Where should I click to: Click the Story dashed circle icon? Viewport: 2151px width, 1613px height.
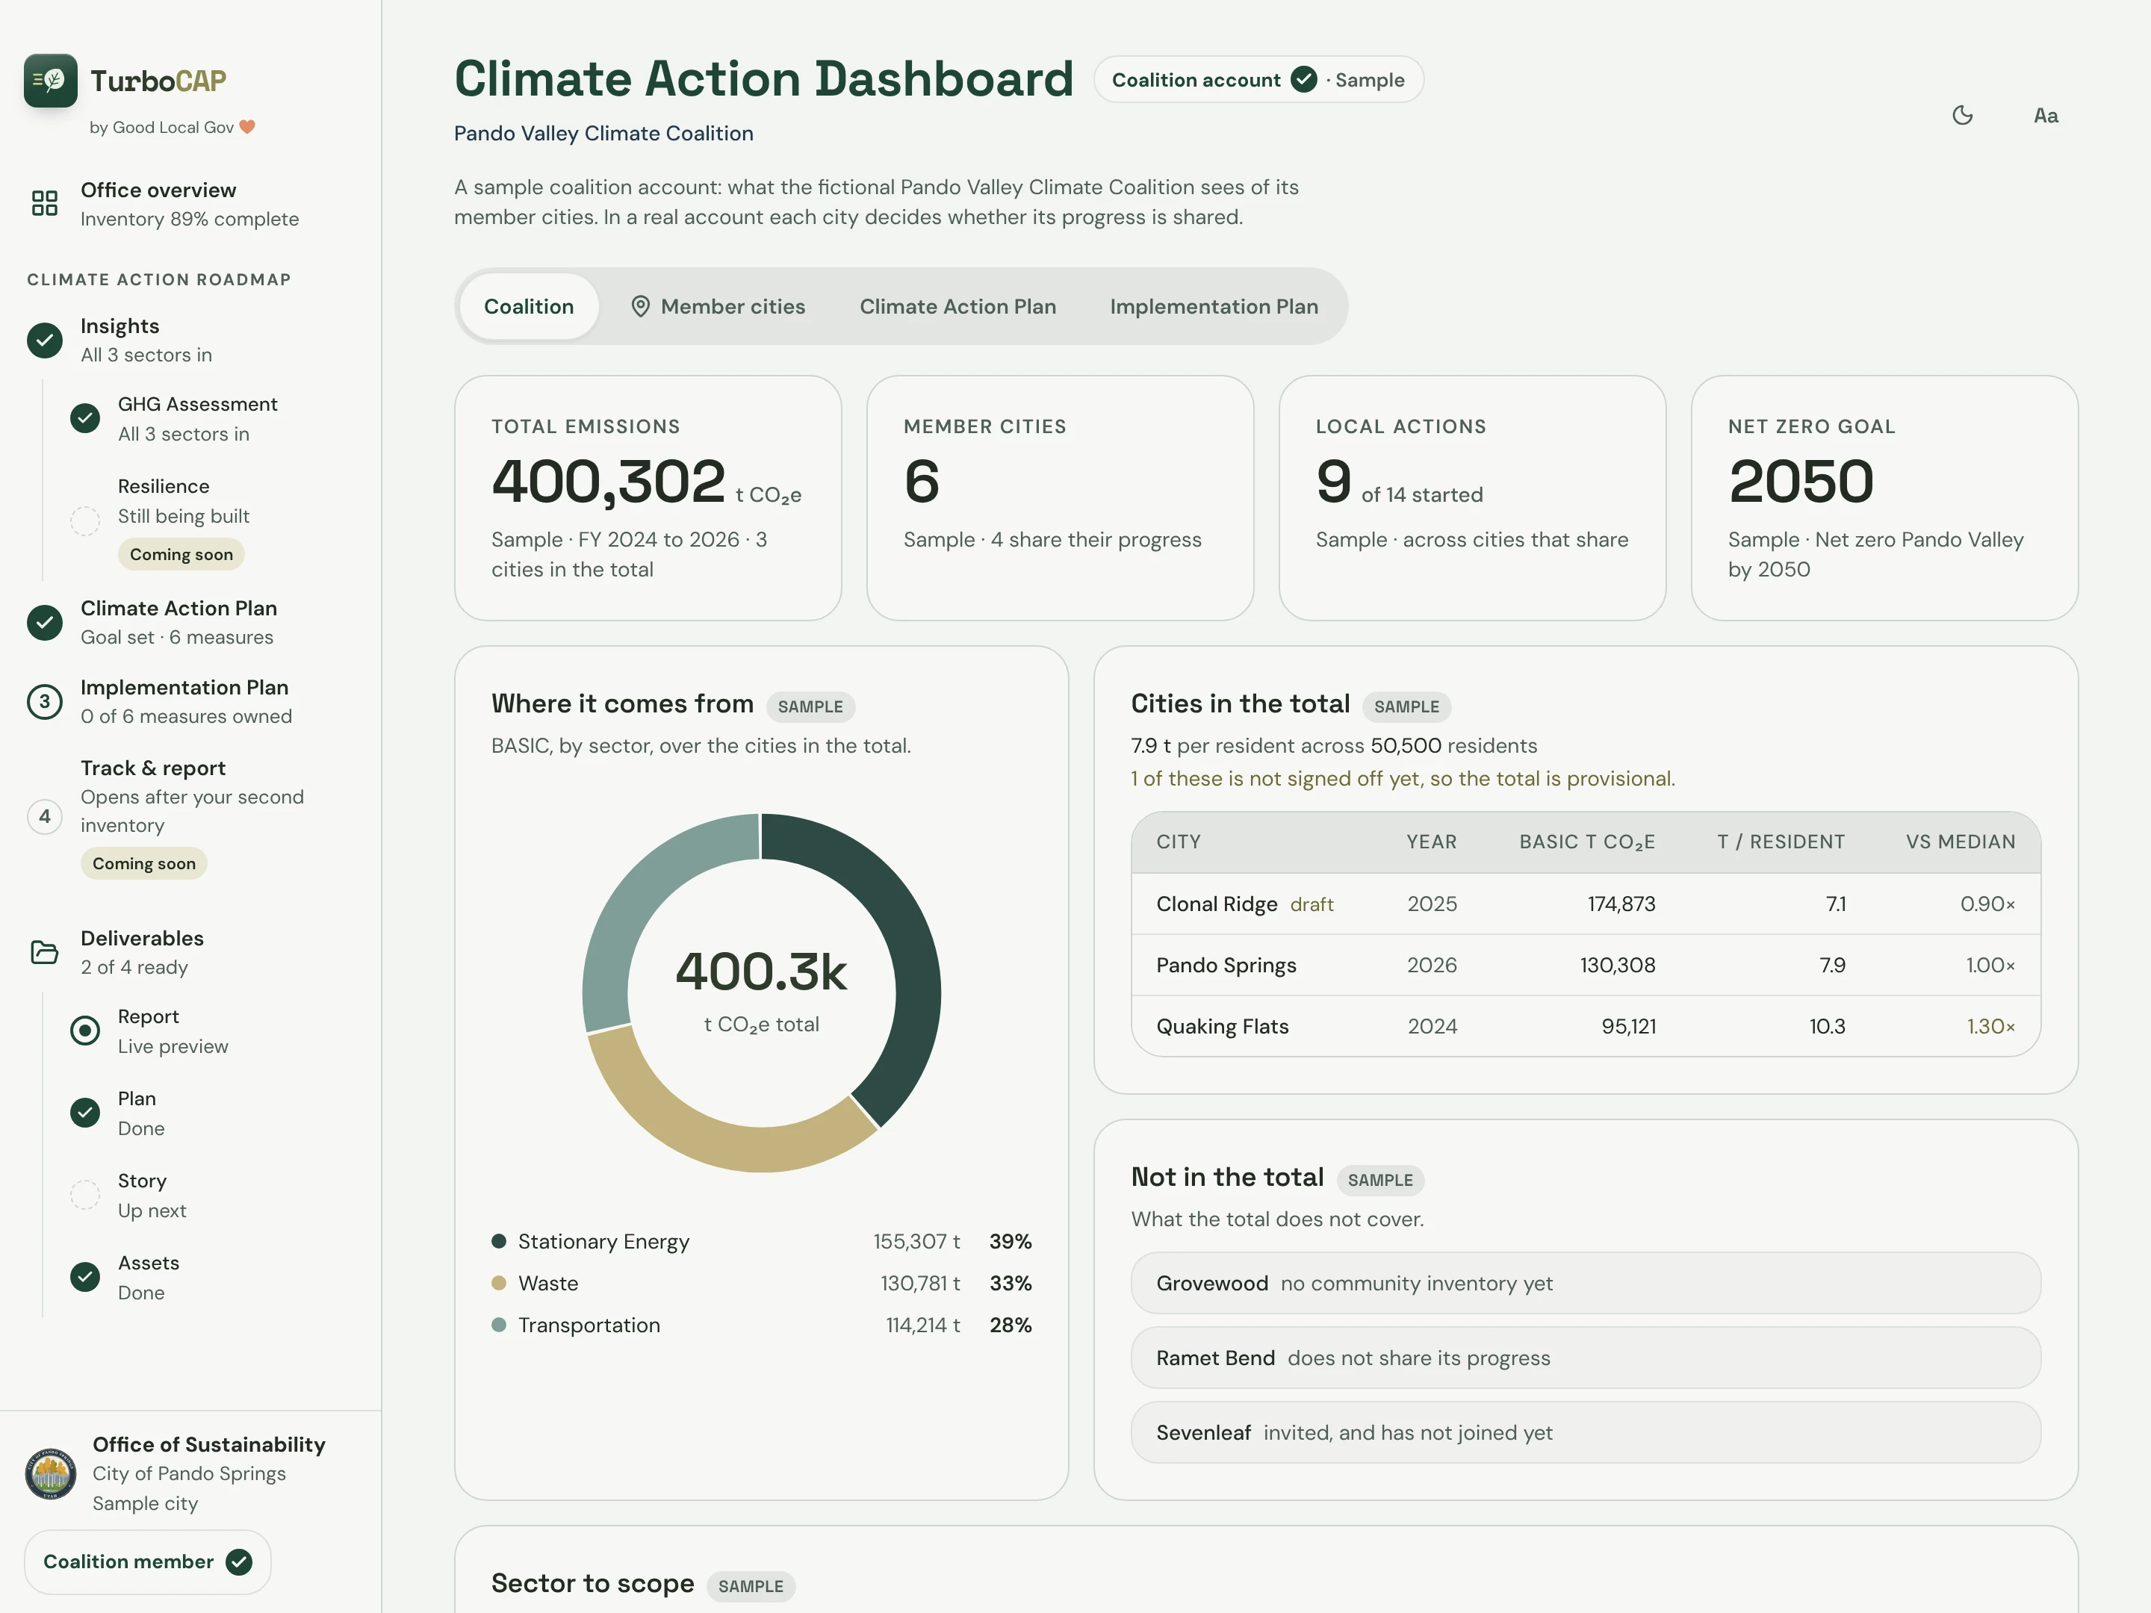[86, 1195]
